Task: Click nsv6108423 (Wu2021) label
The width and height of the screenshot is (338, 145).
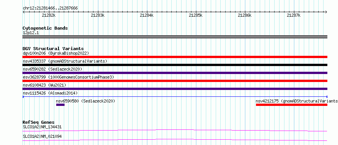Action: click(44, 85)
